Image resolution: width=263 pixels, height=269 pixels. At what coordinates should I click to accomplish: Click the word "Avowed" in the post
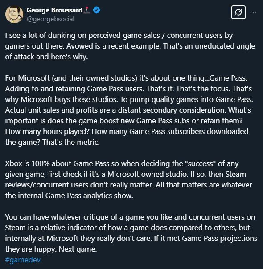point(80,46)
